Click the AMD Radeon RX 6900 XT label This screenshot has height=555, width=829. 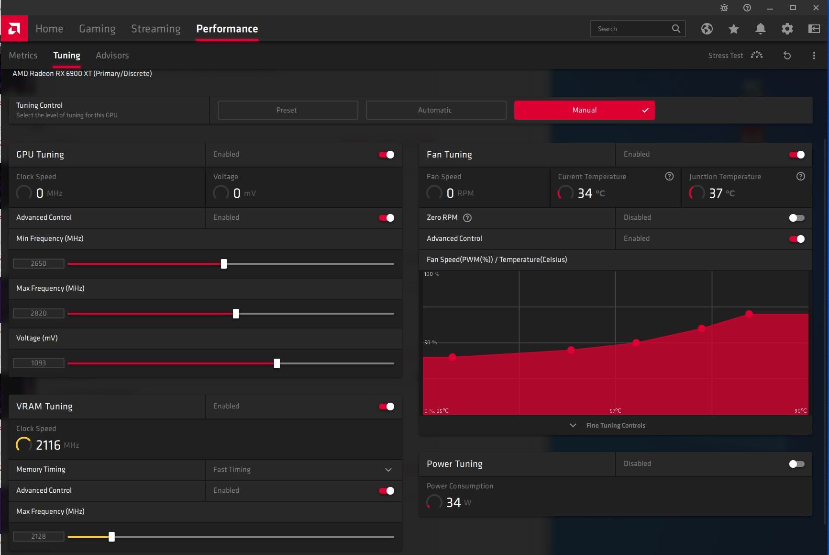pos(82,73)
